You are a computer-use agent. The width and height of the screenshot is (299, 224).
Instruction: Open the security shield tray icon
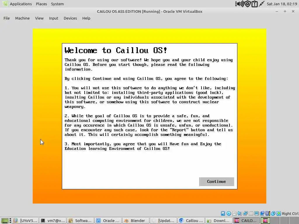[x=248, y=4]
